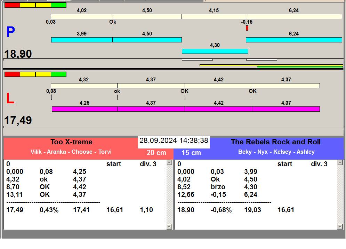Viewport: 346px width, 249px height.
Task: Click The Rebels Rock and Roll team header
Action: pos(276,142)
